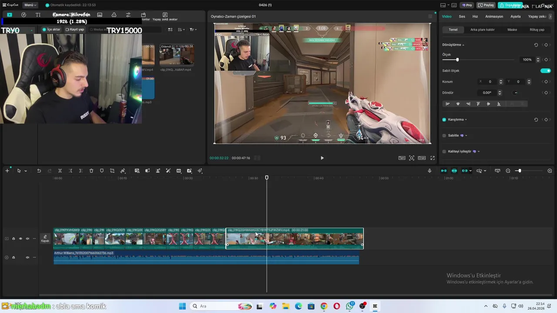Toggle the Sabit ölçek switch

[546, 70]
